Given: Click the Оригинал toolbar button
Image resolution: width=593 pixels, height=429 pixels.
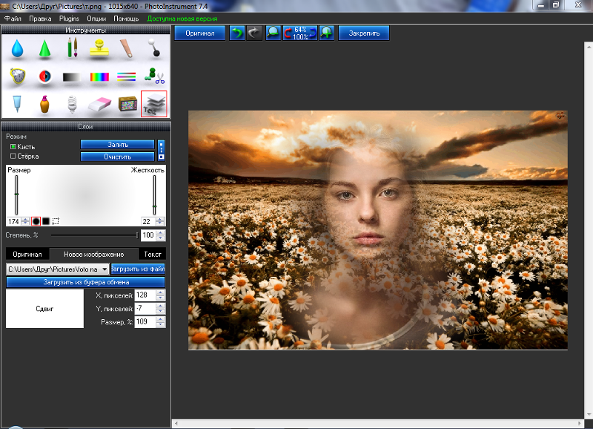Looking at the screenshot, I should pos(199,33).
